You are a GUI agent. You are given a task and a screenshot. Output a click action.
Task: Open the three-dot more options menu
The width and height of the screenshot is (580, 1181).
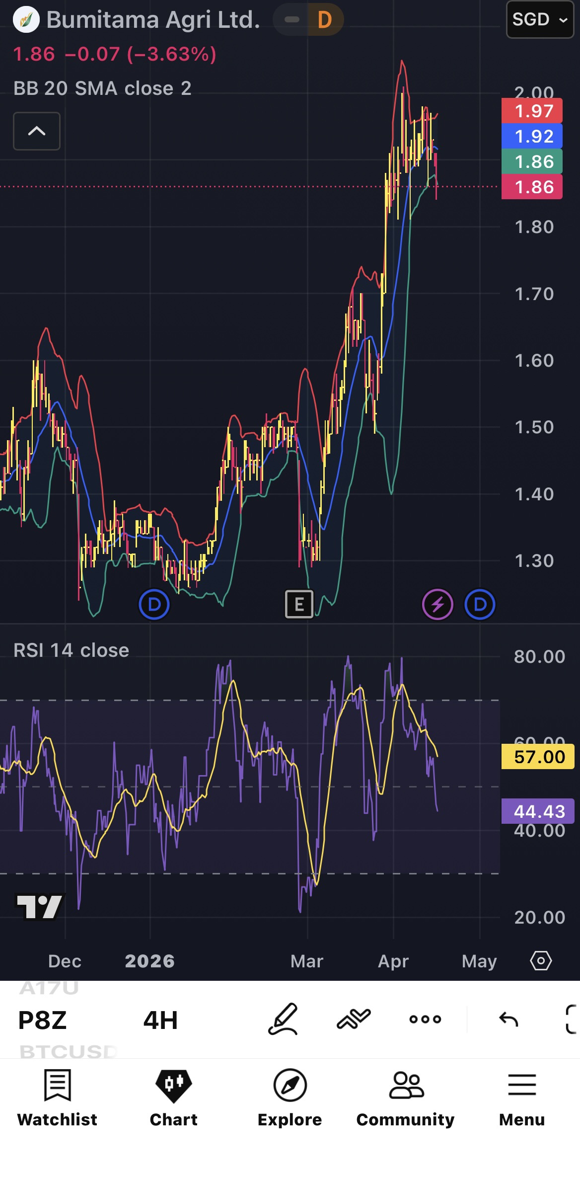425,1020
